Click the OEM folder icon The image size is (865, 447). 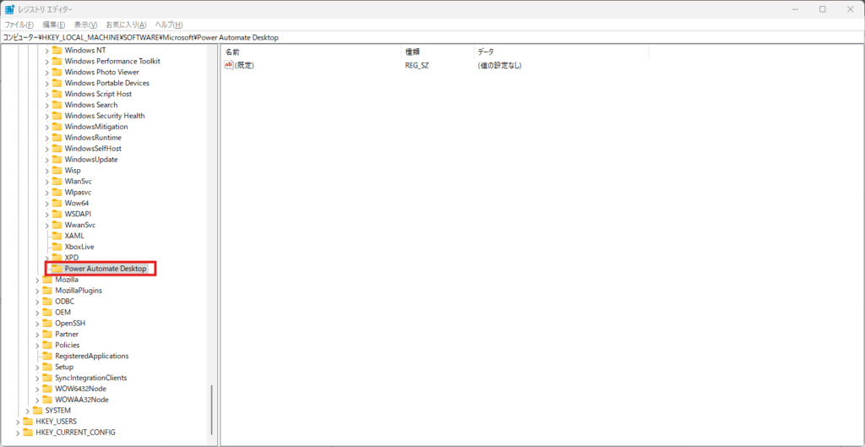coord(47,313)
